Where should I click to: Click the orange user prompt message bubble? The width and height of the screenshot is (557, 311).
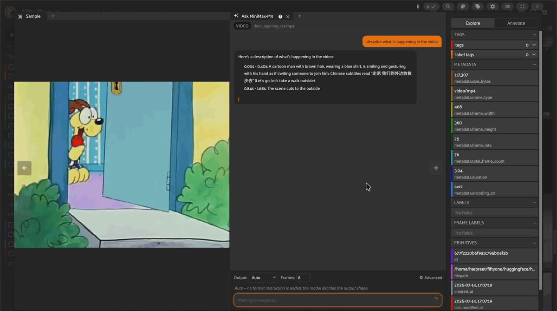402,42
